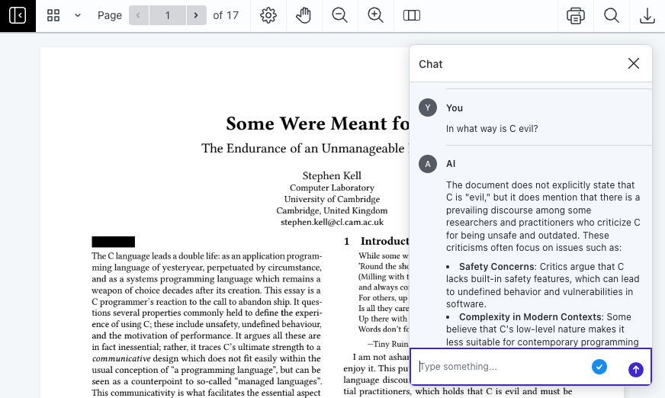Click the 'Cambridge, United Kingdom' address line
The height and width of the screenshot is (398, 665).
[332, 210]
